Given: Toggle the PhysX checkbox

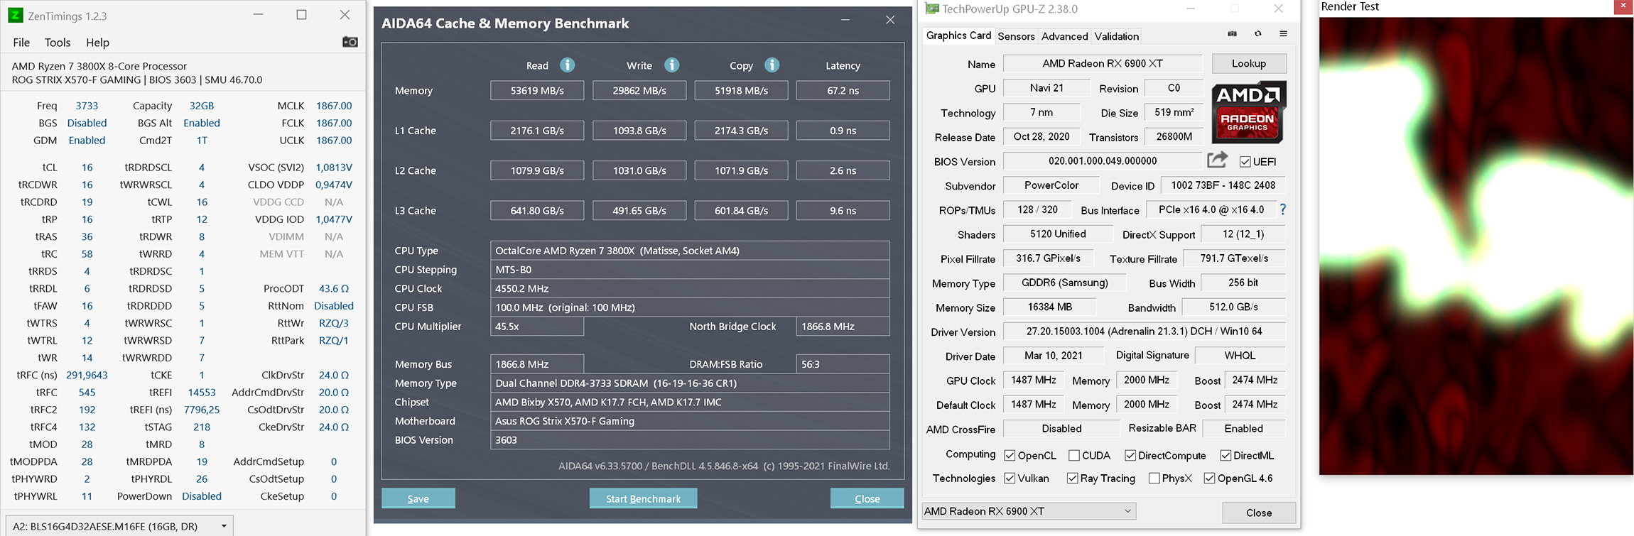Looking at the screenshot, I should pyautogui.click(x=1154, y=478).
